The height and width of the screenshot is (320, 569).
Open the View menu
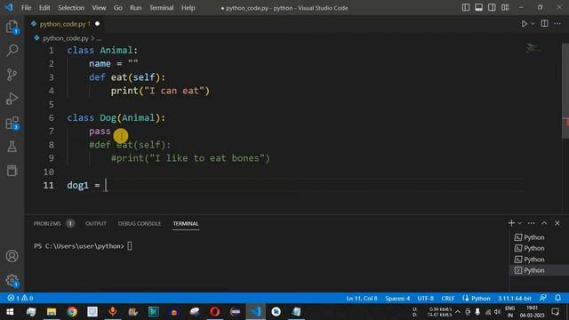99,8
